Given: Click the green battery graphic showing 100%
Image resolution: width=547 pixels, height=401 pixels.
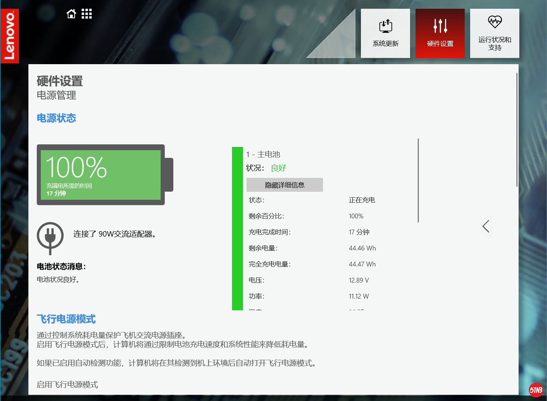Looking at the screenshot, I should [101, 175].
